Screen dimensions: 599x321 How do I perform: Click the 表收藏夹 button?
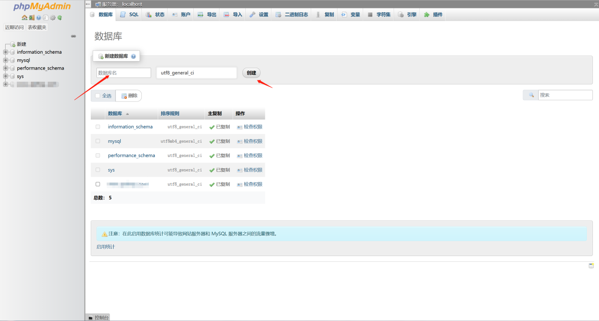tap(37, 27)
